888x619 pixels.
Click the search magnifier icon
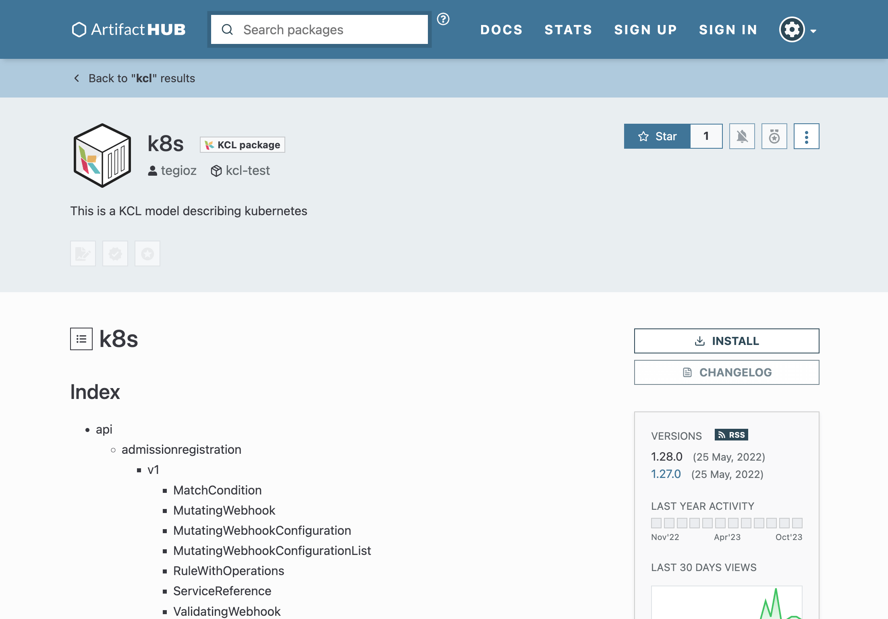[227, 29]
